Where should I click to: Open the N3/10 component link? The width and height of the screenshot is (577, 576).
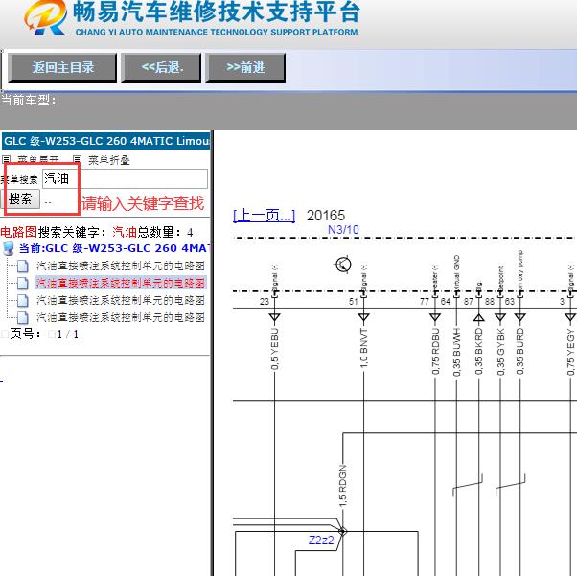coord(343,230)
